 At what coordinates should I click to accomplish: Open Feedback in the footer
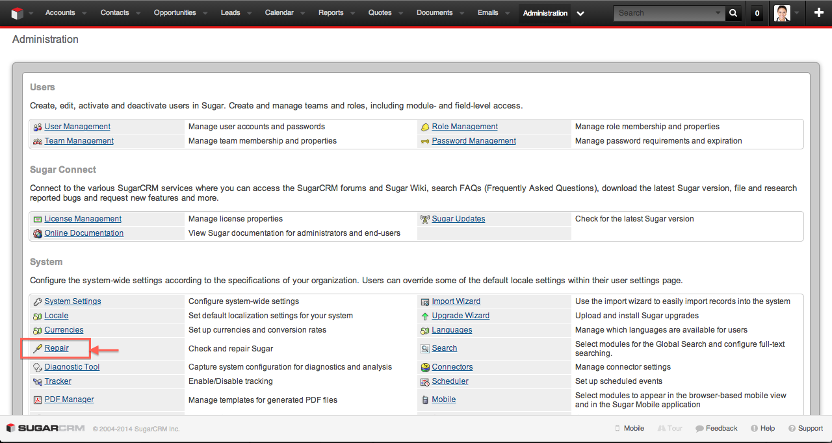click(x=716, y=429)
